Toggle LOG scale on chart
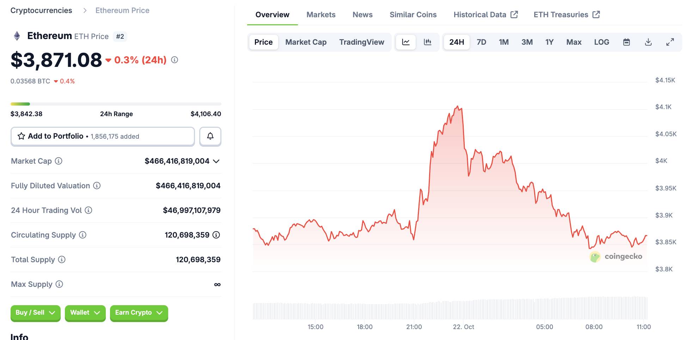The height and width of the screenshot is (340, 689). [x=601, y=42]
